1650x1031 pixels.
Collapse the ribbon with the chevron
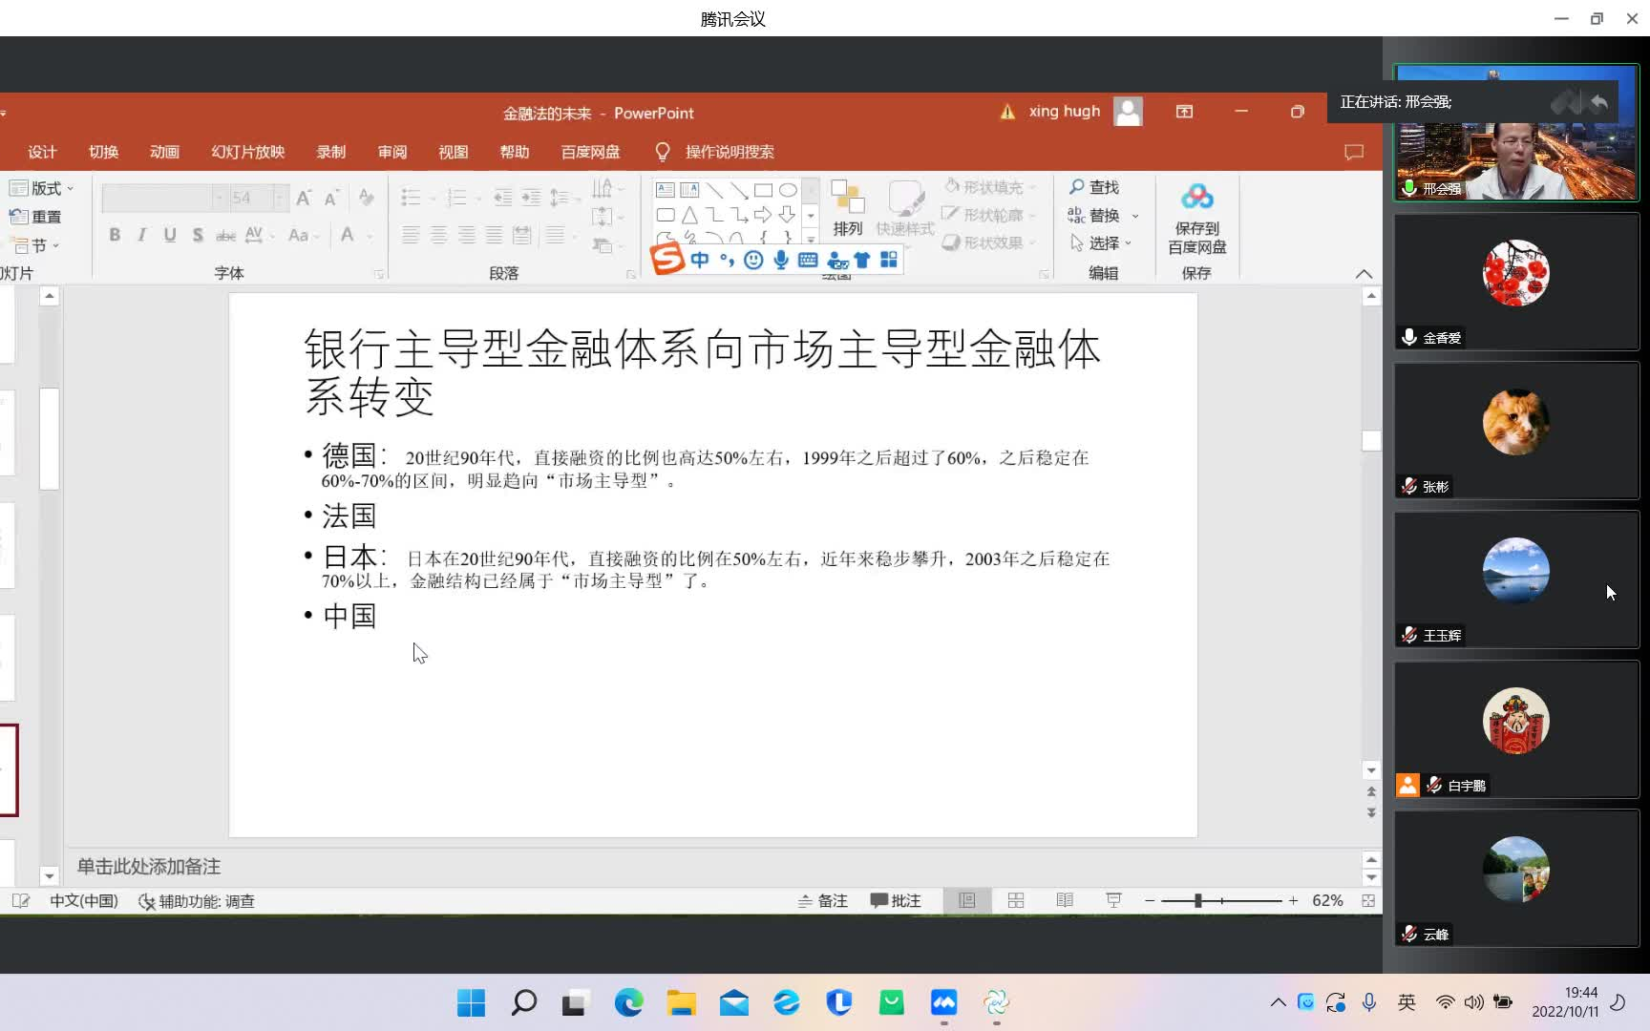point(1364,274)
